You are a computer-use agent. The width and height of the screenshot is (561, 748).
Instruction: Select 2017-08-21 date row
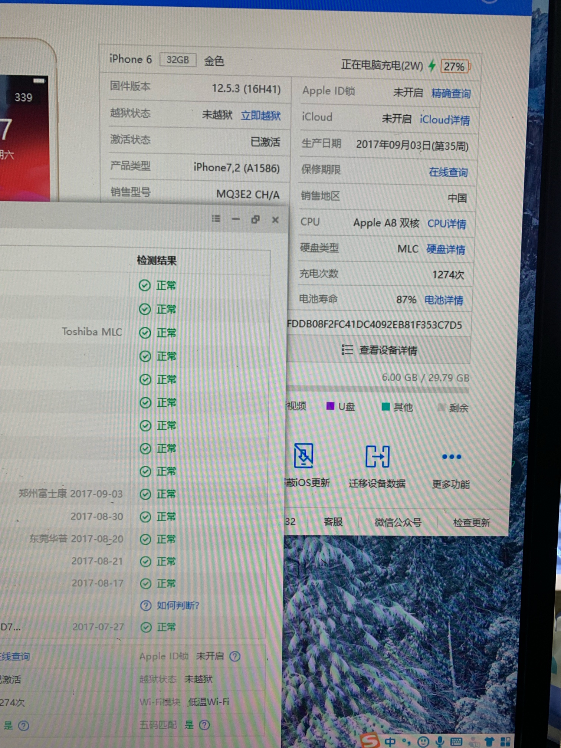point(97,561)
